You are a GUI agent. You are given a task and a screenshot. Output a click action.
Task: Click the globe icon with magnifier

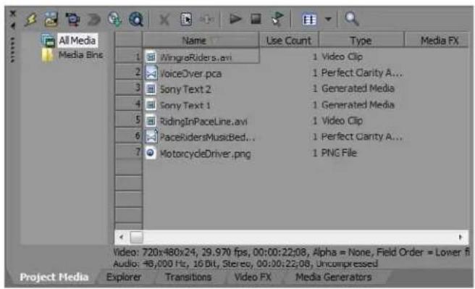click(136, 20)
